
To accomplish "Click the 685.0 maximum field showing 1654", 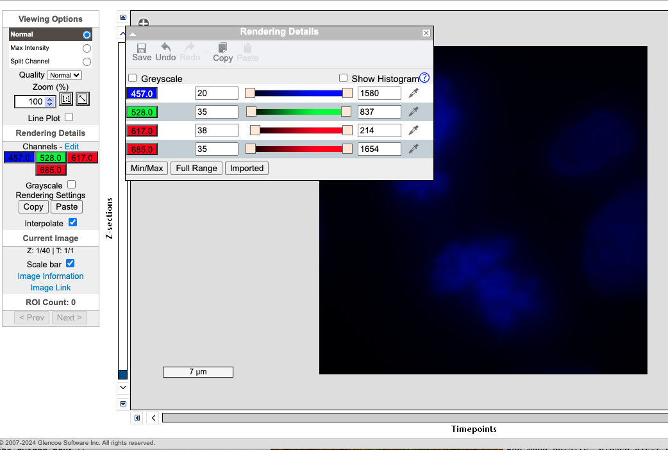I will [x=379, y=149].
